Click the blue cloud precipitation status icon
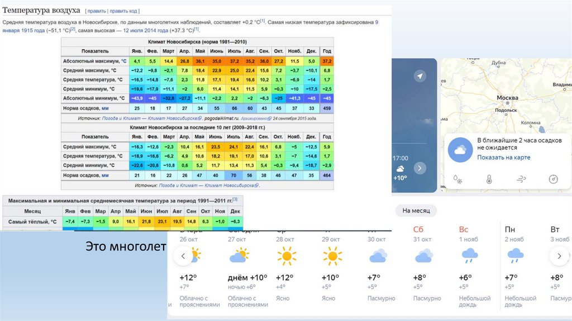The width and height of the screenshot is (572, 321). tap(461, 149)
